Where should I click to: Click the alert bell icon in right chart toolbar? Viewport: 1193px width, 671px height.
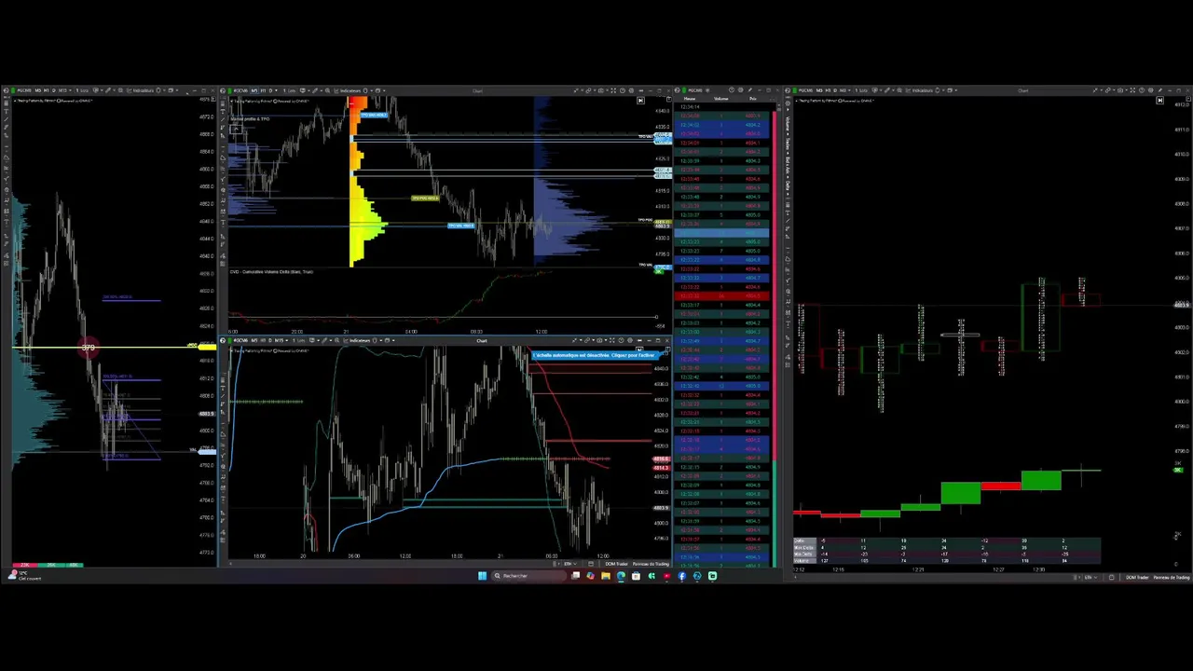tap(938, 90)
